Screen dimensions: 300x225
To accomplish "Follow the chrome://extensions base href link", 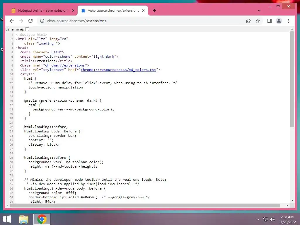I will [x=65, y=65].
